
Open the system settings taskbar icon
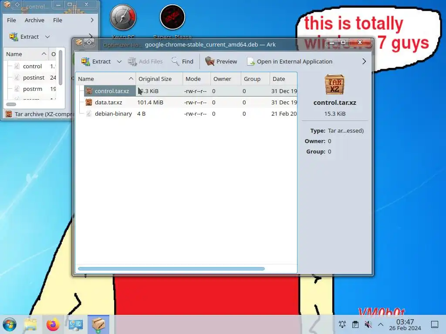click(x=76, y=324)
